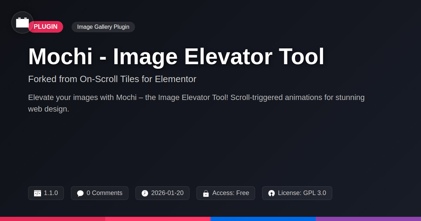The height and width of the screenshot is (221, 421).
Task: Click the 1.1.0 version label
Action: (51, 193)
